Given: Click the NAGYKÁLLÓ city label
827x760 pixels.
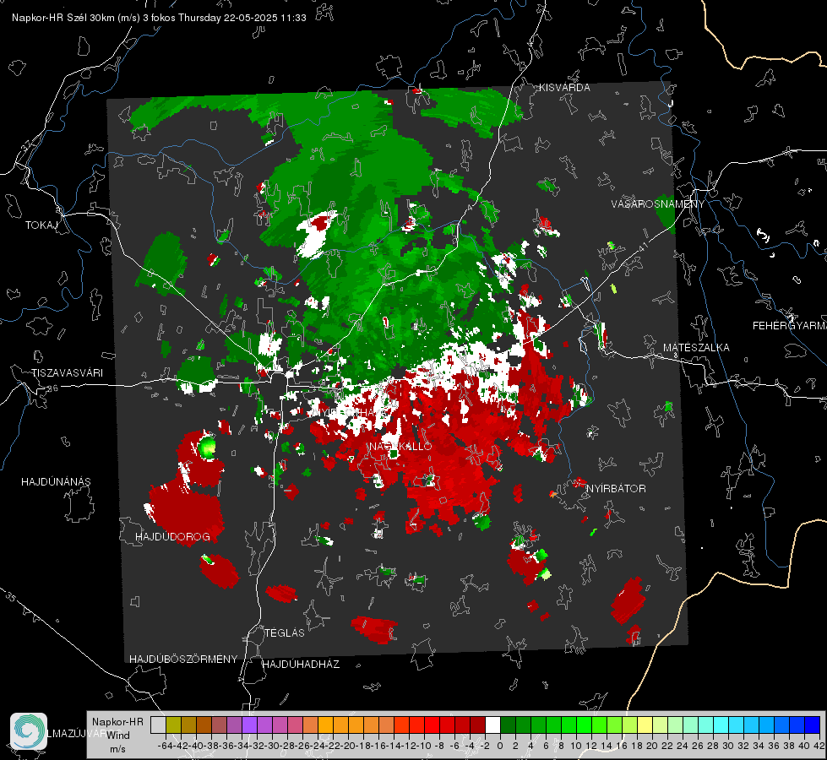Looking at the screenshot, I should pos(400,446).
